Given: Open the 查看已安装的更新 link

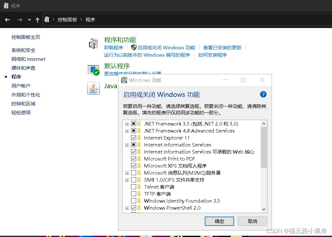Looking at the screenshot, I should pyautogui.click(x=222, y=47).
